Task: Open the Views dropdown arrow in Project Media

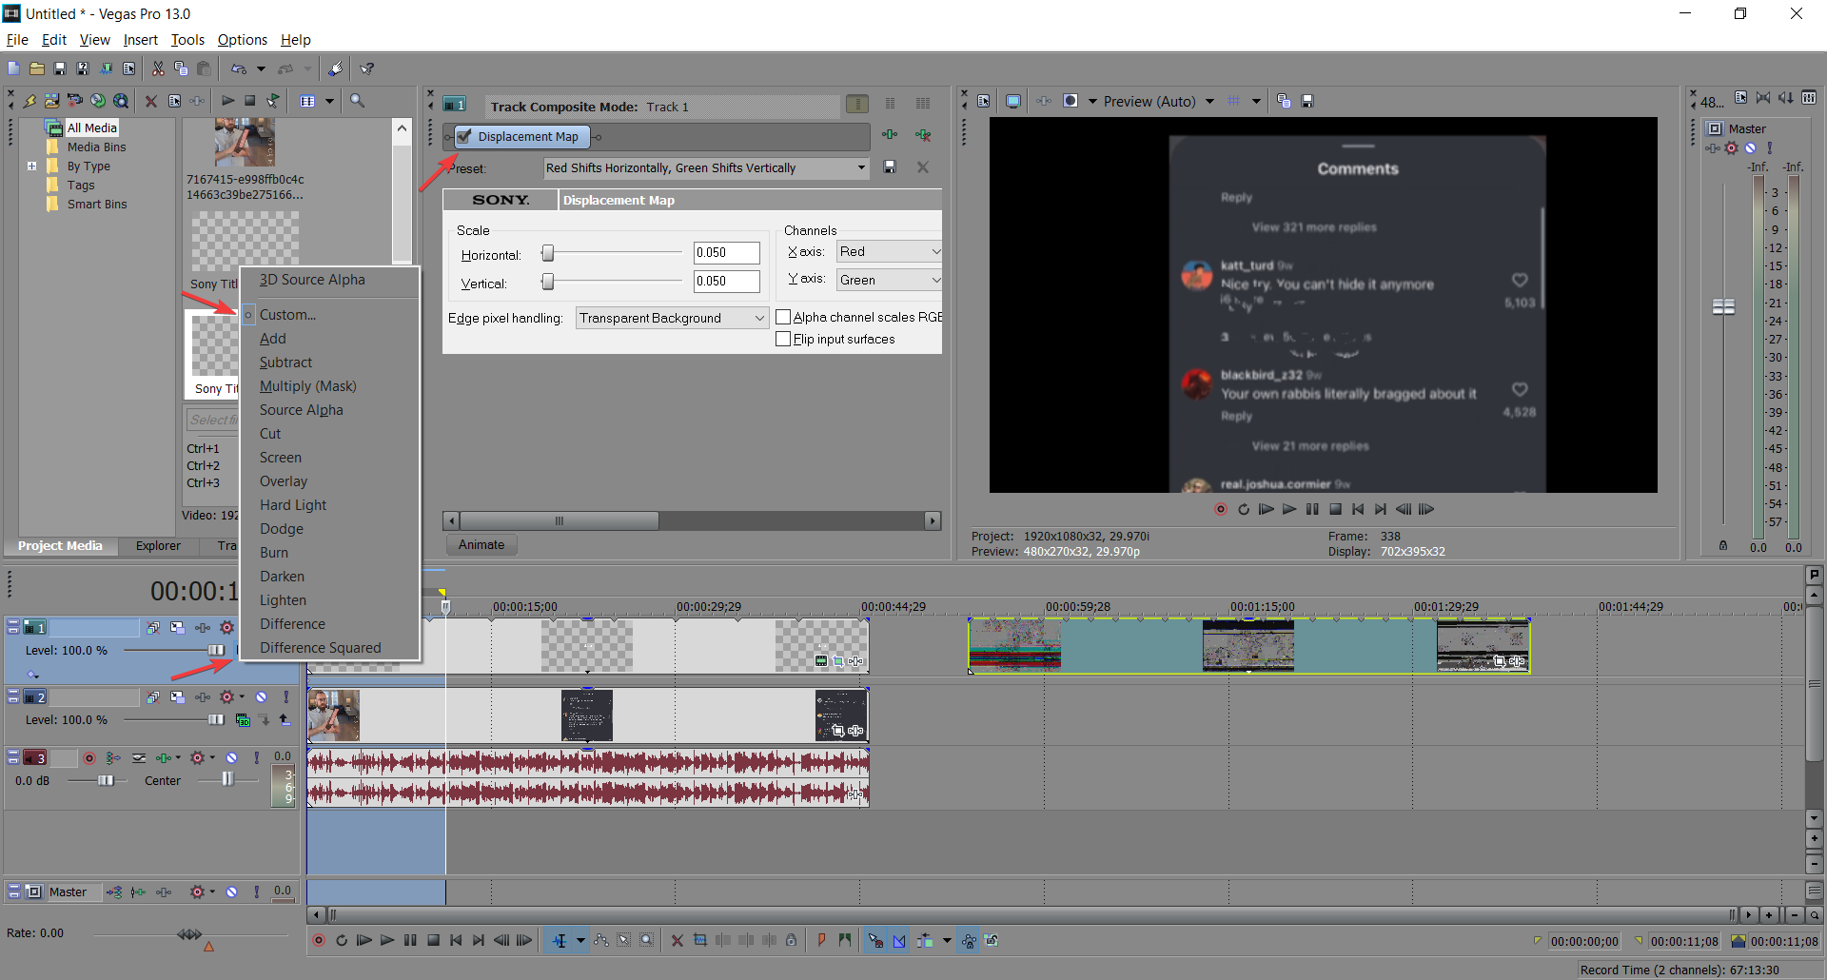Action: [330, 101]
